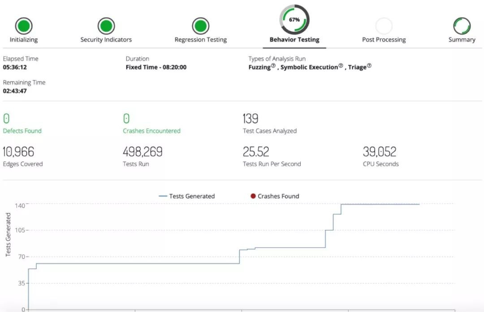
Task: Click the Summary ring icon
Action: point(462,26)
